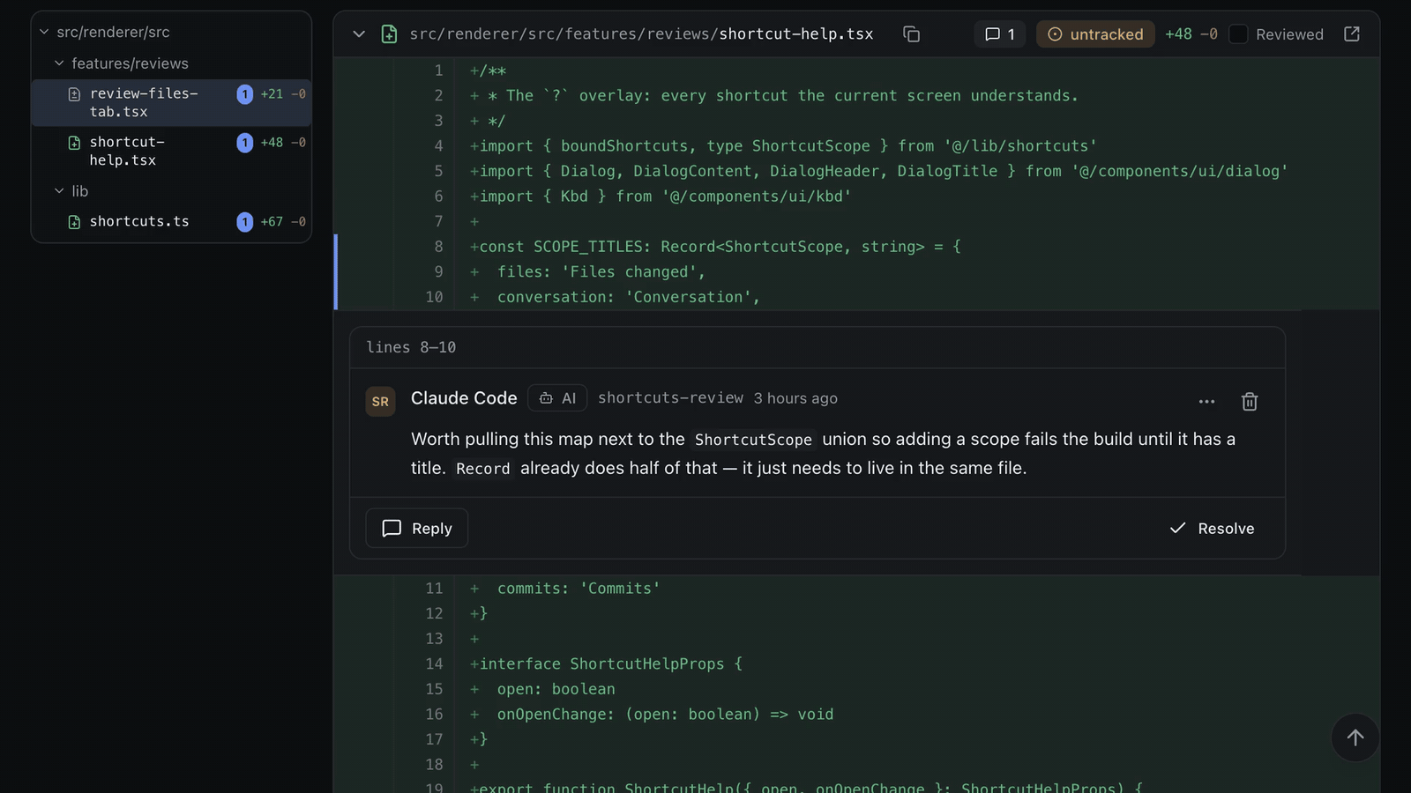Click the +21 count beside review-files-tab.tsx
Viewport: 1411px width, 793px height.
(x=272, y=94)
